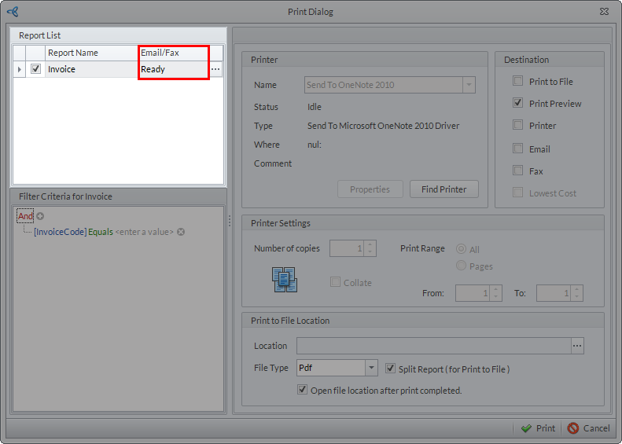Close the Print Dialog window
Viewport: 622px width, 444px height.
tap(604, 11)
